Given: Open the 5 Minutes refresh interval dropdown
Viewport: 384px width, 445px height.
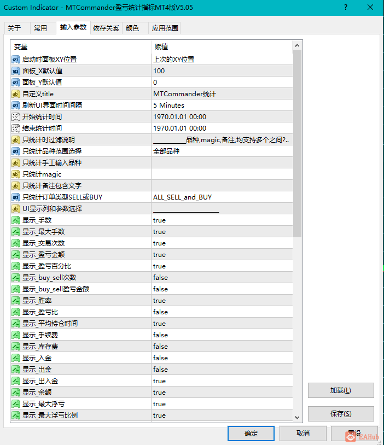Looking at the screenshot, I should pyautogui.click(x=222, y=106).
